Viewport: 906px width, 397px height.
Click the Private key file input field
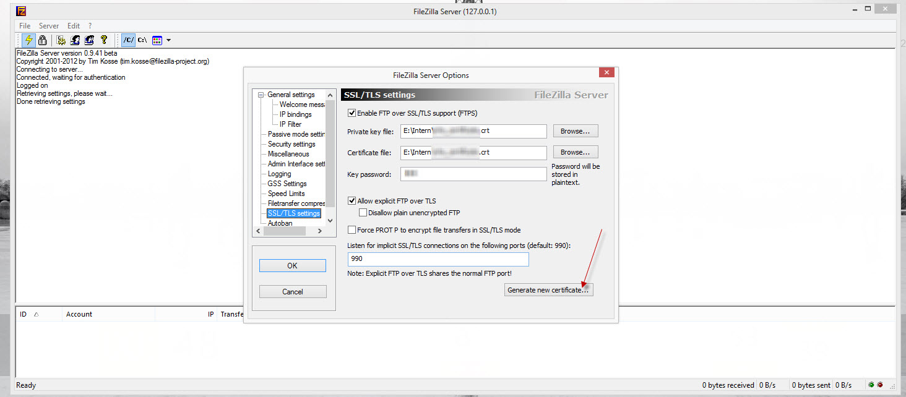click(473, 131)
